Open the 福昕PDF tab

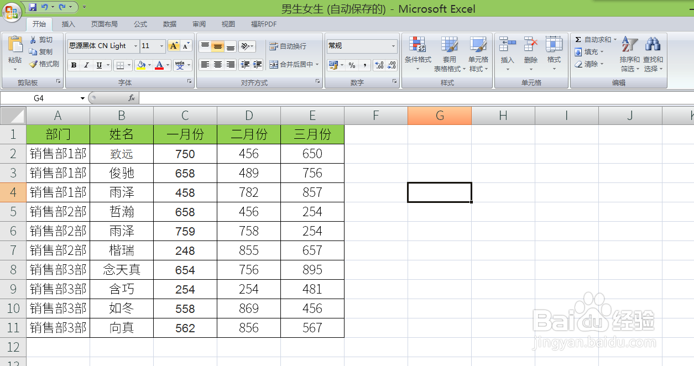(x=264, y=24)
